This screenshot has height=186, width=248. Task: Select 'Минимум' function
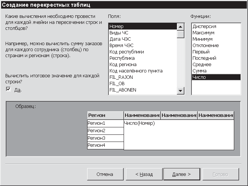tap(203, 39)
